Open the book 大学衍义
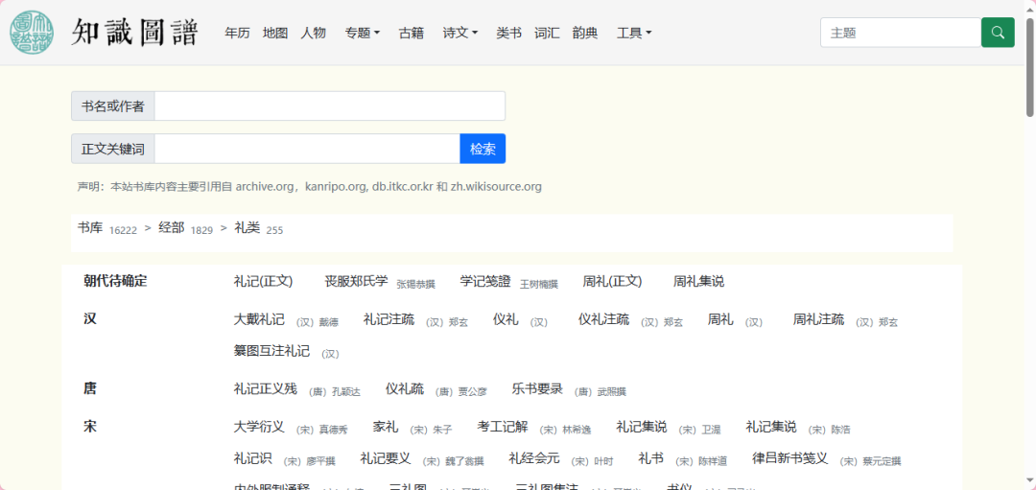 pos(259,427)
